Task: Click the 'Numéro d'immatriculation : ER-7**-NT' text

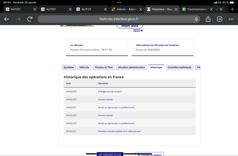Action: [91, 50]
